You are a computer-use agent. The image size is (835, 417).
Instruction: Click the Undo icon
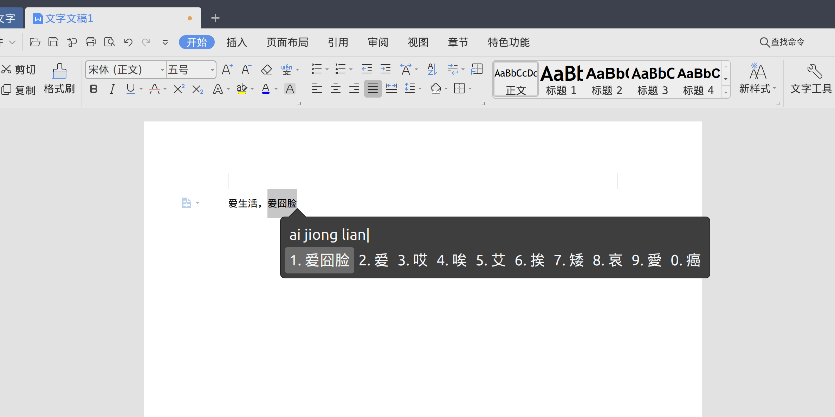[128, 42]
